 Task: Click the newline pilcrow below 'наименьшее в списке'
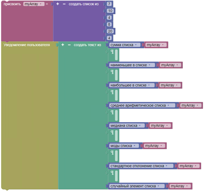(112, 72)
